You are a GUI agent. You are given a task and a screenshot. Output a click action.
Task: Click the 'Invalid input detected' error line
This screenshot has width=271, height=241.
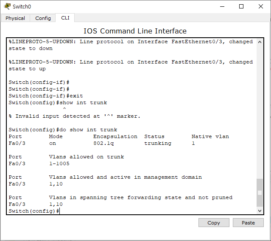tap(75, 116)
